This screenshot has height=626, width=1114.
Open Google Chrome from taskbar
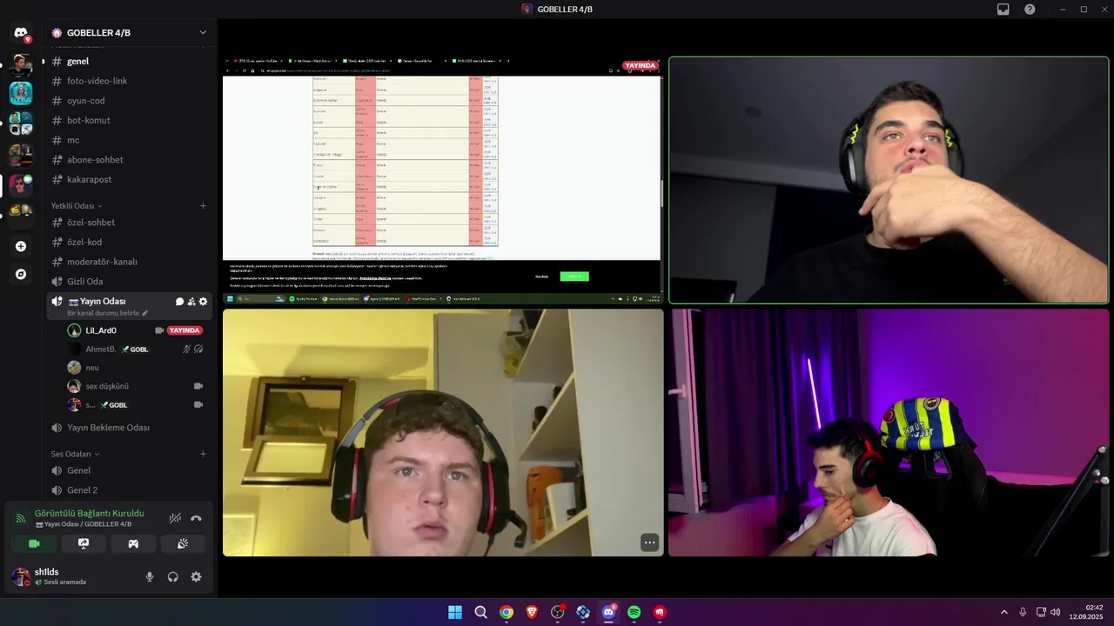click(x=507, y=612)
